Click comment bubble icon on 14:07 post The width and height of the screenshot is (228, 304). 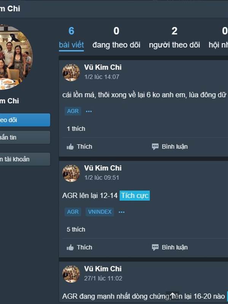point(155,147)
